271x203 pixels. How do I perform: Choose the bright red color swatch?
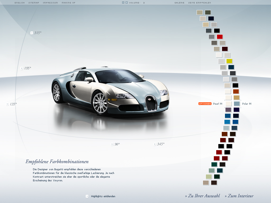click(220, 37)
